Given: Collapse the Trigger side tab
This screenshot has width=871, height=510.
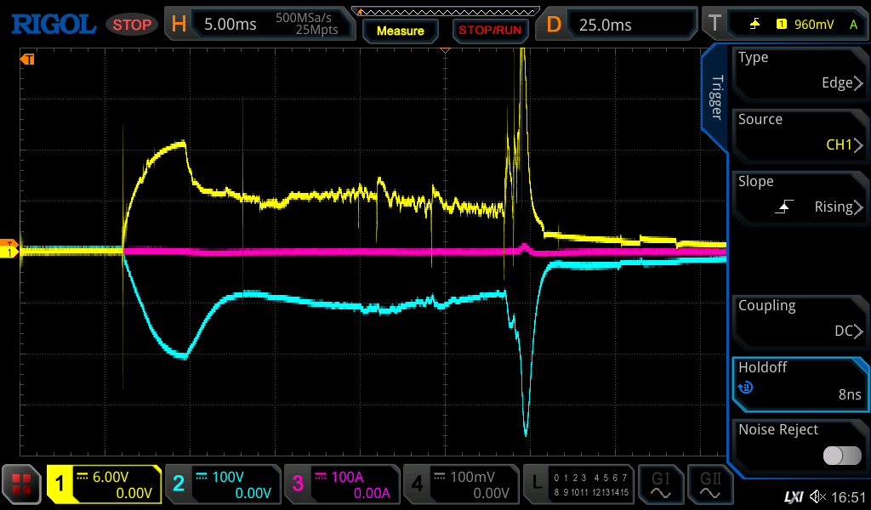Looking at the screenshot, I should 715,98.
